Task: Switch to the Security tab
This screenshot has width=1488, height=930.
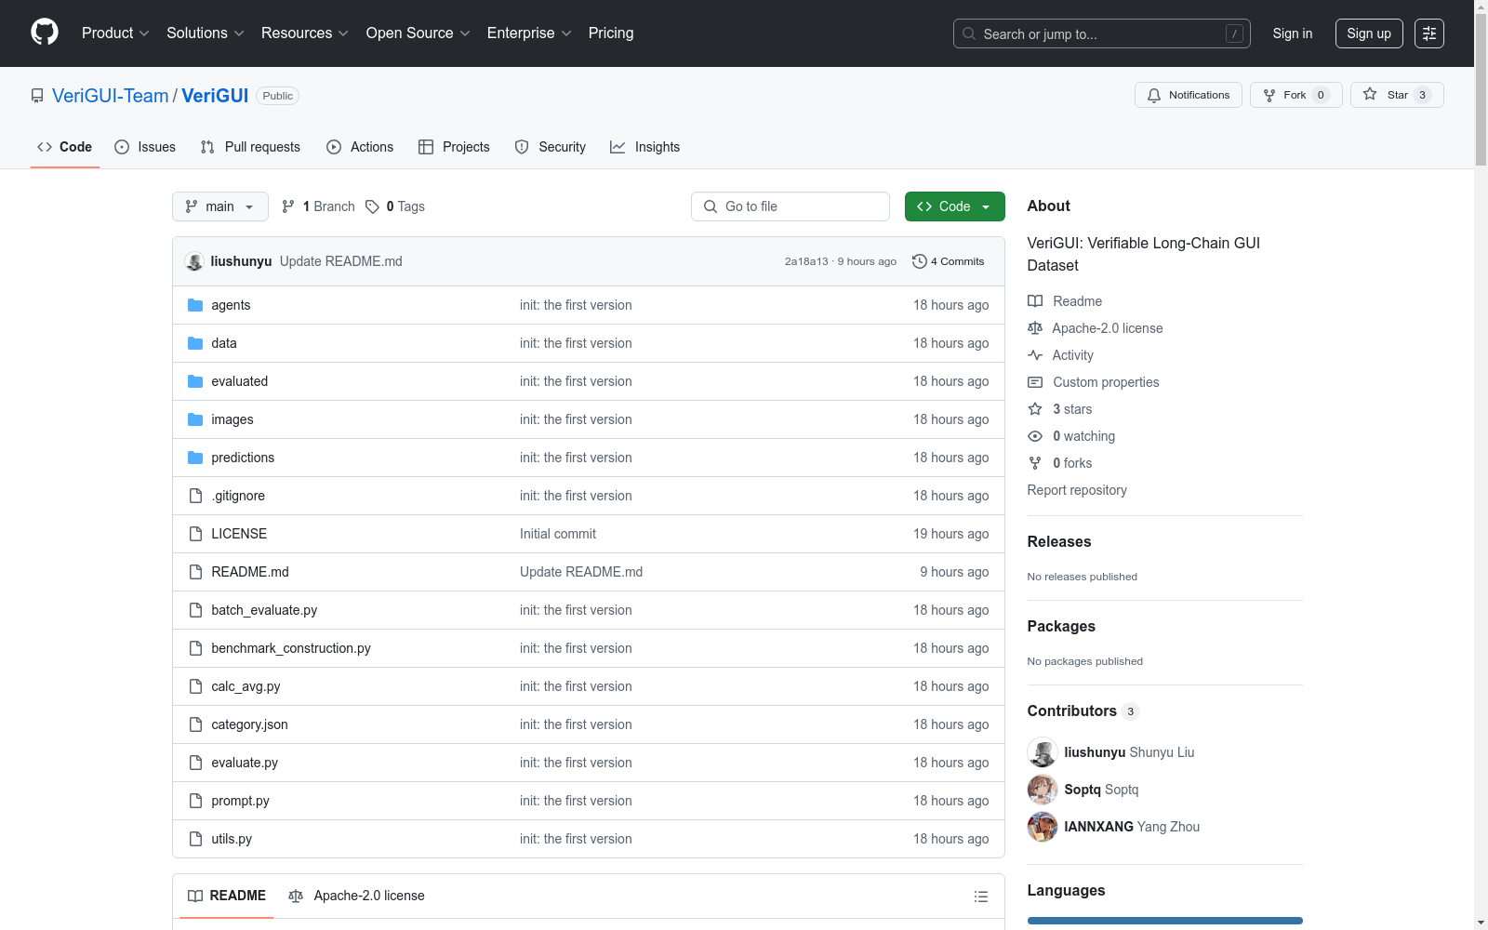Action: (551, 147)
